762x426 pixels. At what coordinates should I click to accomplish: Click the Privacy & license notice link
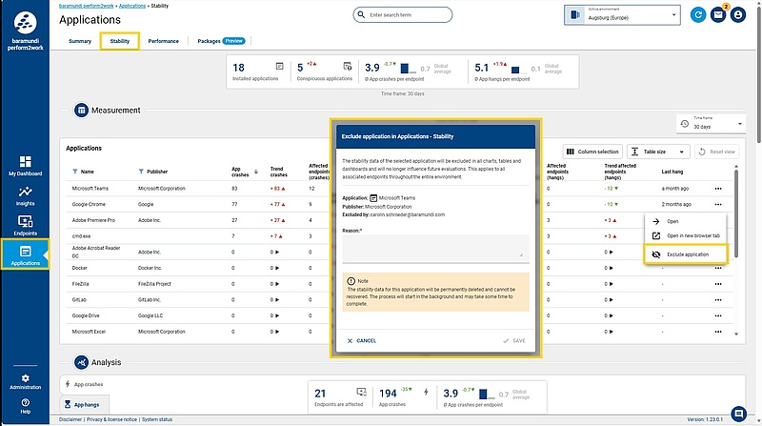pos(112,419)
